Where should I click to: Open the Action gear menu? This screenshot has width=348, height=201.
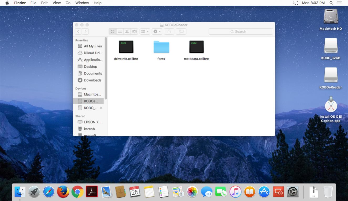point(157,31)
